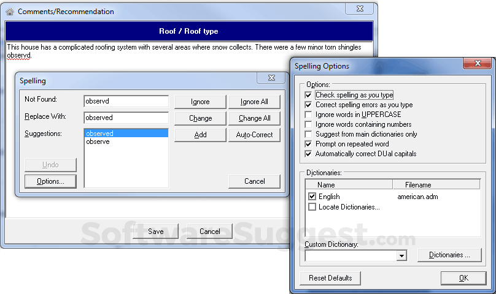Toggle Correct spelling errors as you type
496x294 pixels.
coord(308,105)
